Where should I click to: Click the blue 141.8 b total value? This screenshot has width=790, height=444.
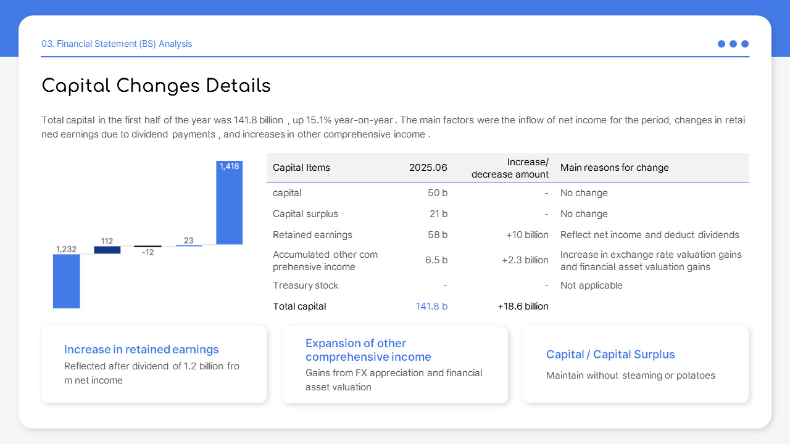pos(431,306)
